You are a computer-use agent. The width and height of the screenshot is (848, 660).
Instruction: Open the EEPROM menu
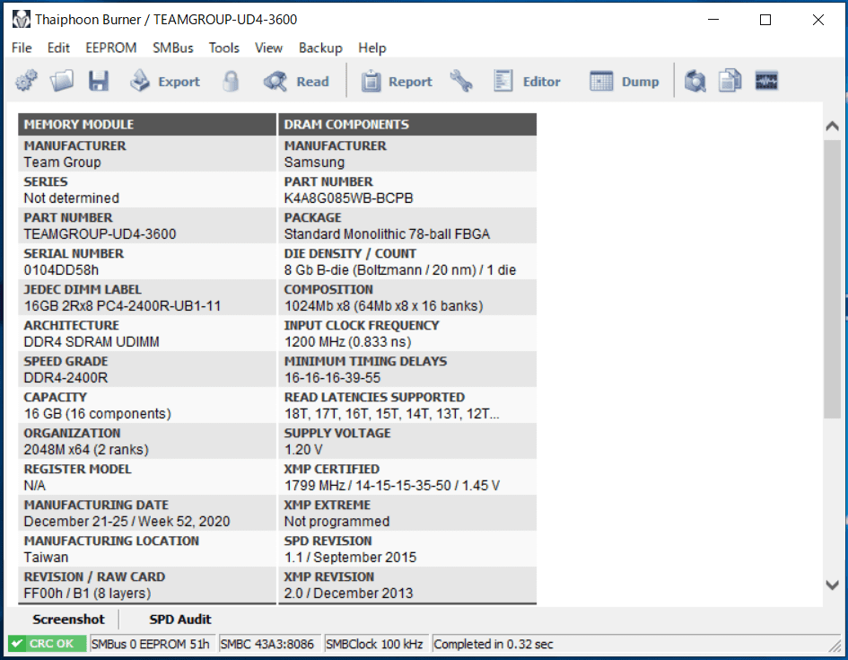point(111,48)
